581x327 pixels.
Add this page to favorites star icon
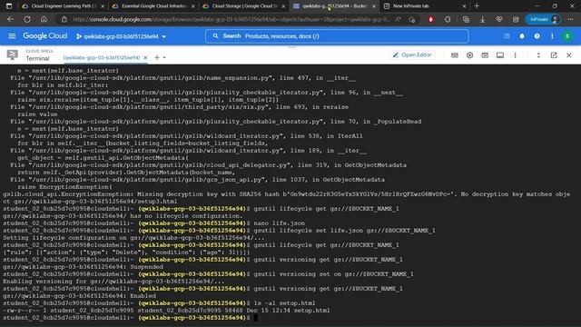click(x=412, y=19)
